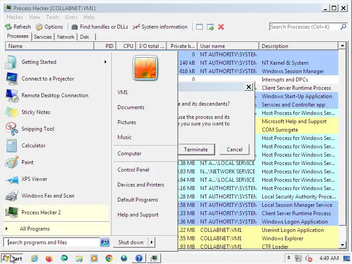Click the red X terminate toolbar icon
The image size is (352, 264).
(x=221, y=27)
